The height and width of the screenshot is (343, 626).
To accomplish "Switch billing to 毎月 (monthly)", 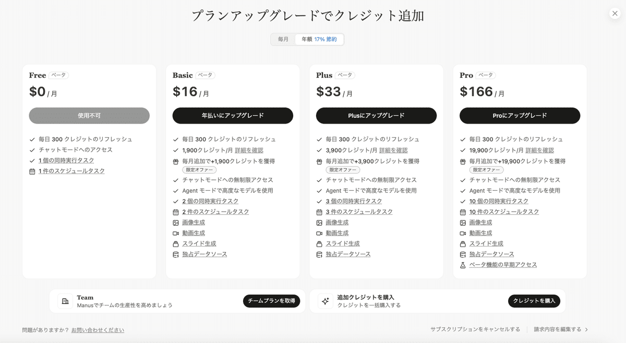I will pos(283,40).
